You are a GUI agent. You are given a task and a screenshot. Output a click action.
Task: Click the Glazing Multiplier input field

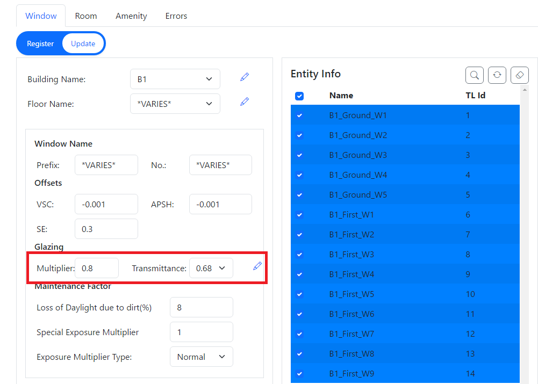coord(97,268)
